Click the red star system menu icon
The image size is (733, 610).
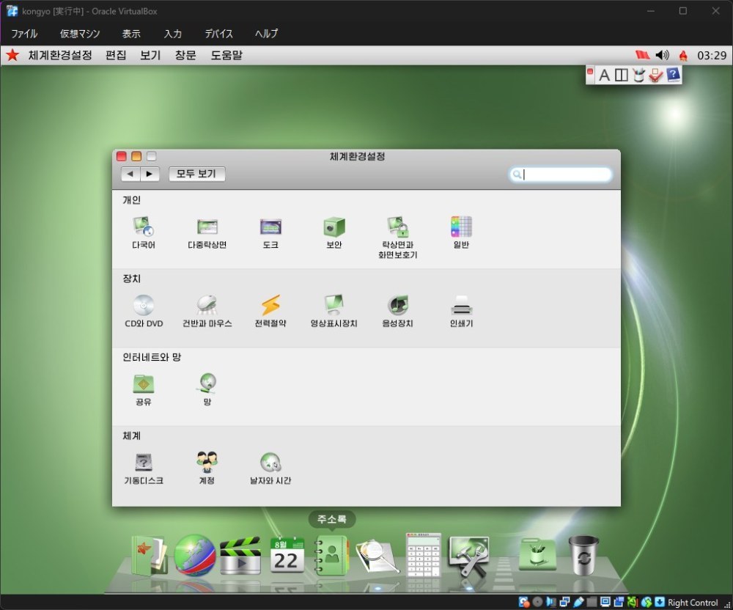[12, 55]
